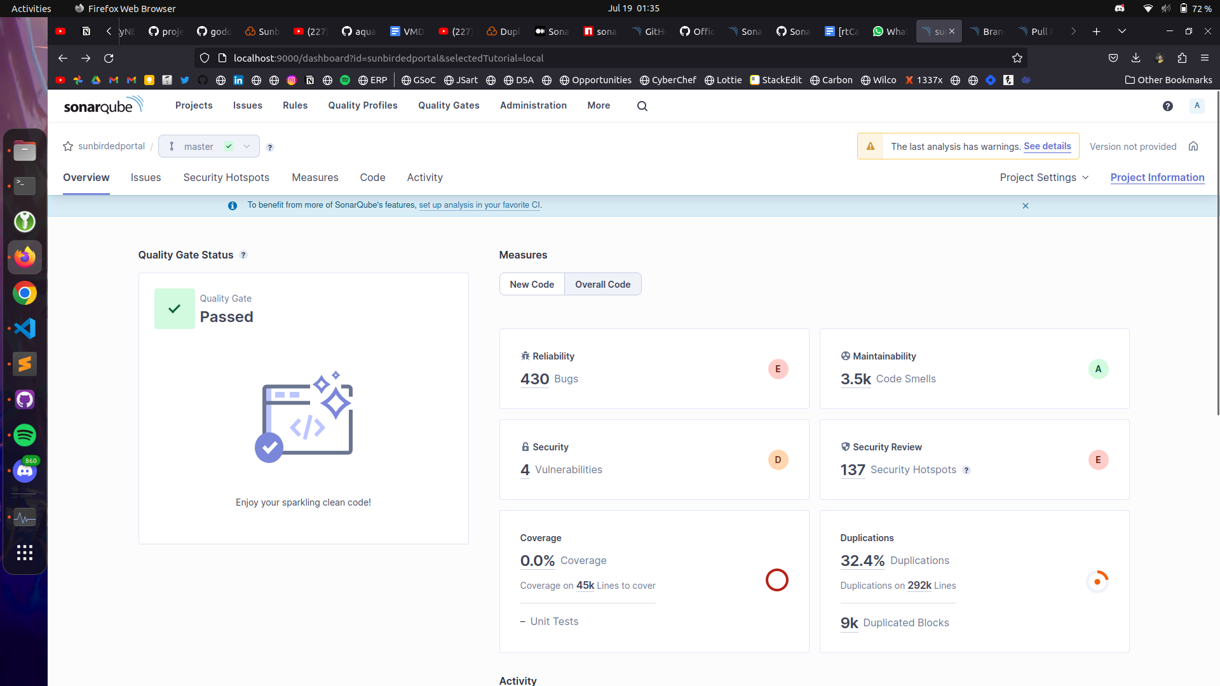Click the Security vulnerabilities lock icon
This screenshot has height=686, width=1220.
(x=525, y=447)
